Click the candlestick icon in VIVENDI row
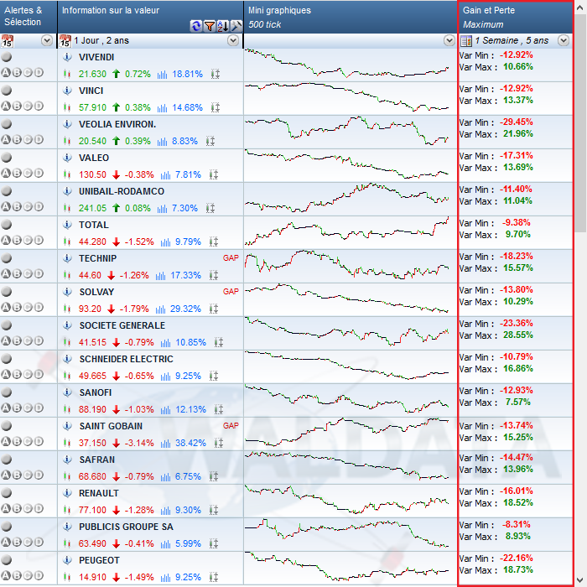Screen dimensions: 587x587 67,74
